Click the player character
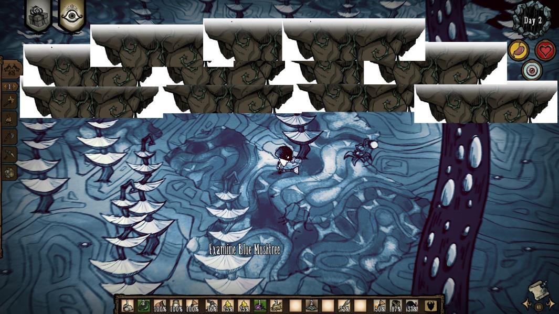The width and height of the screenshot is (559, 314). pyautogui.click(x=285, y=159)
